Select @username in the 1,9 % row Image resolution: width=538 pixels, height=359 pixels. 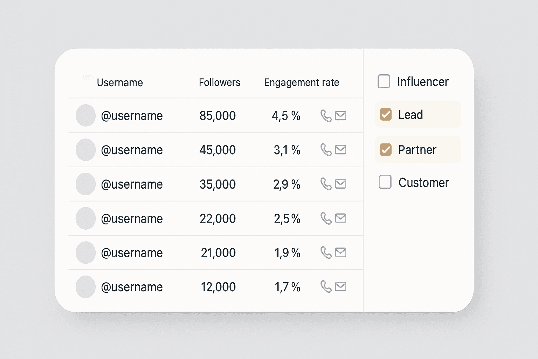[132, 253]
